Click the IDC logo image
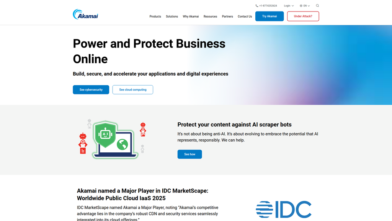The width and height of the screenshot is (392, 221). click(x=284, y=209)
